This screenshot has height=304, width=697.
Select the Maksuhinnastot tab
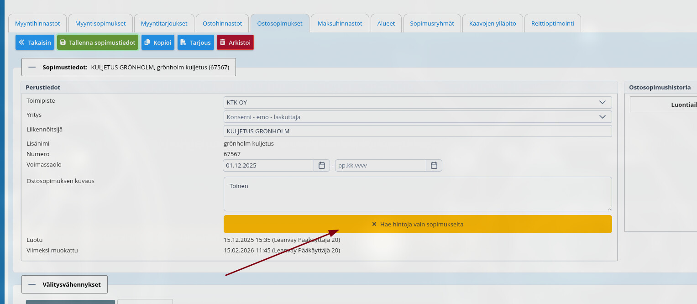[x=340, y=23]
